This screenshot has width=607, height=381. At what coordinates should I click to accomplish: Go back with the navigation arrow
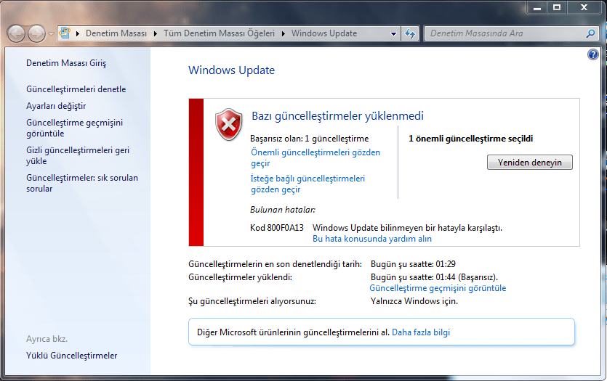click(x=16, y=33)
